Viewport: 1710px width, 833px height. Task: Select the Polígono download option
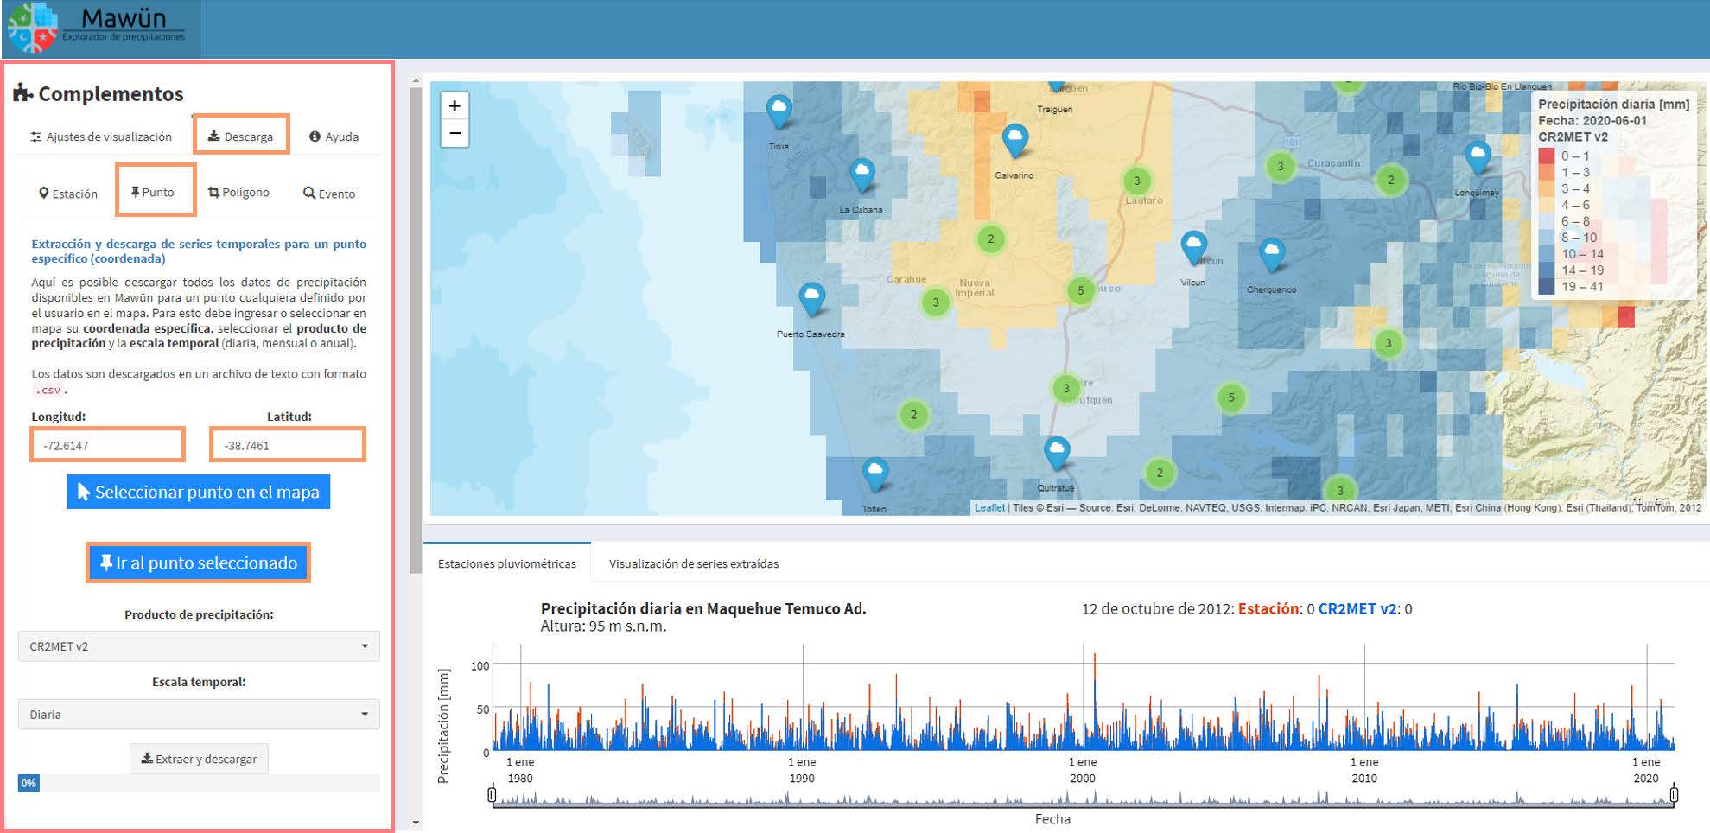pos(238,193)
